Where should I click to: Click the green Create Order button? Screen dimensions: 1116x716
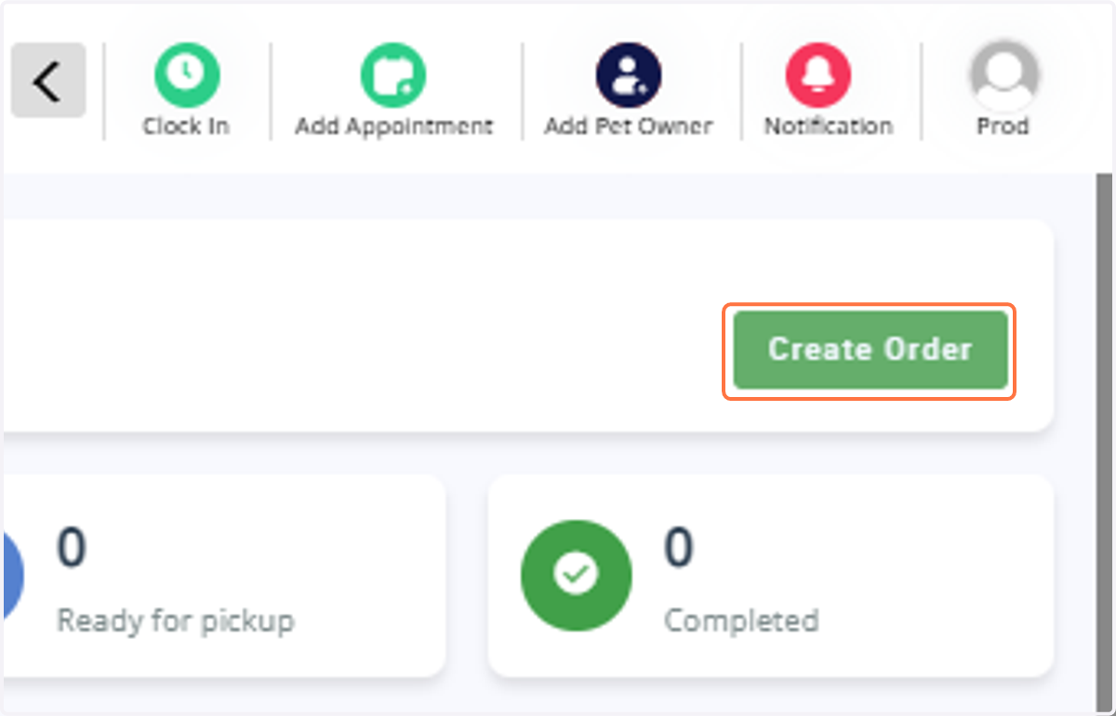click(870, 350)
